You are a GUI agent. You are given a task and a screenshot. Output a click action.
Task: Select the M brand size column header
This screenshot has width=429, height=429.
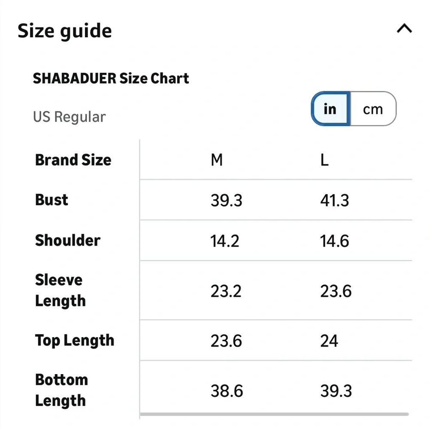tap(217, 160)
